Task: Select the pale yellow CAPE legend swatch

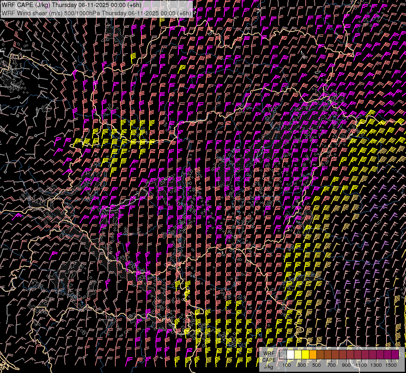Action: pos(298,354)
